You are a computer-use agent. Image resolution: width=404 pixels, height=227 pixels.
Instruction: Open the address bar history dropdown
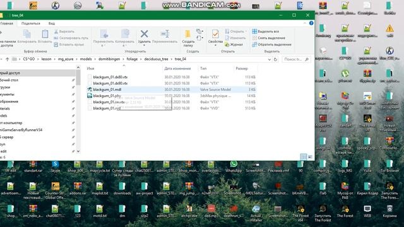pos(270,59)
